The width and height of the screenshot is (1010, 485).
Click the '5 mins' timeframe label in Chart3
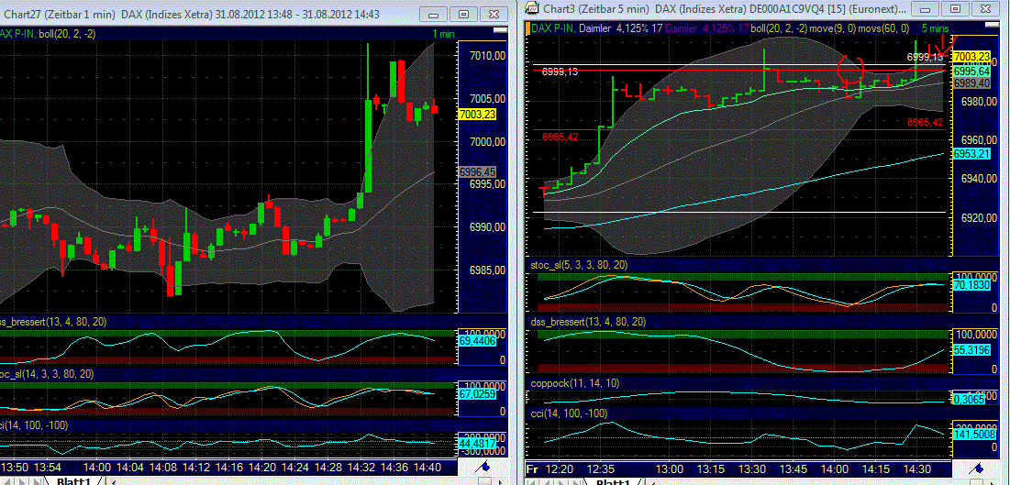[936, 28]
